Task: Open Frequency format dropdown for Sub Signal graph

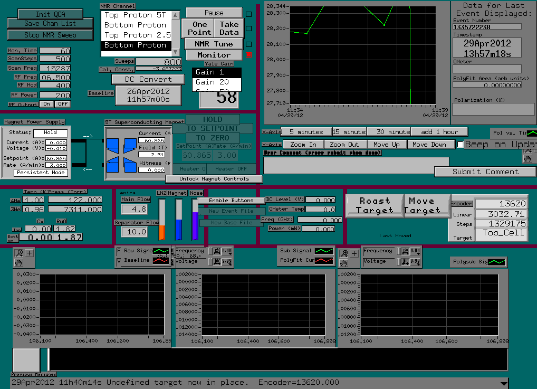Action: tap(227, 251)
